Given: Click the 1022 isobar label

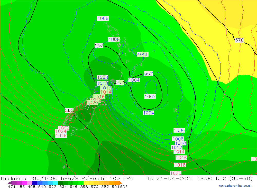Looking at the screenshot, I should (x=64, y=128).
